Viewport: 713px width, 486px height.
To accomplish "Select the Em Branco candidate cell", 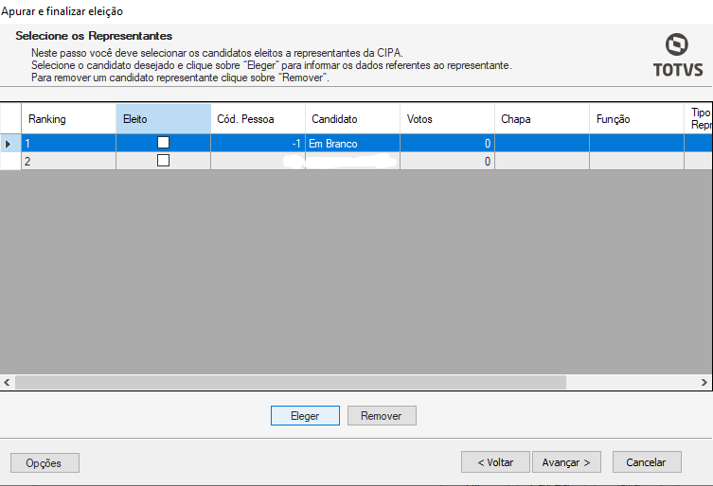I will (x=352, y=143).
